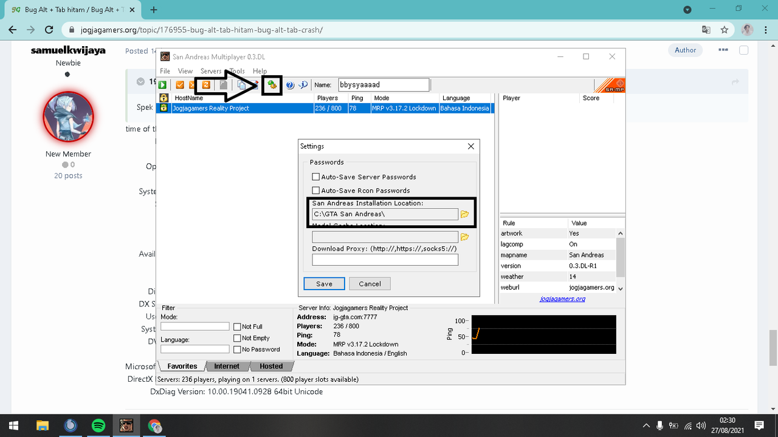This screenshot has width=778, height=437.
Task: Go back with Chrome's back arrow
Action: click(x=12, y=30)
